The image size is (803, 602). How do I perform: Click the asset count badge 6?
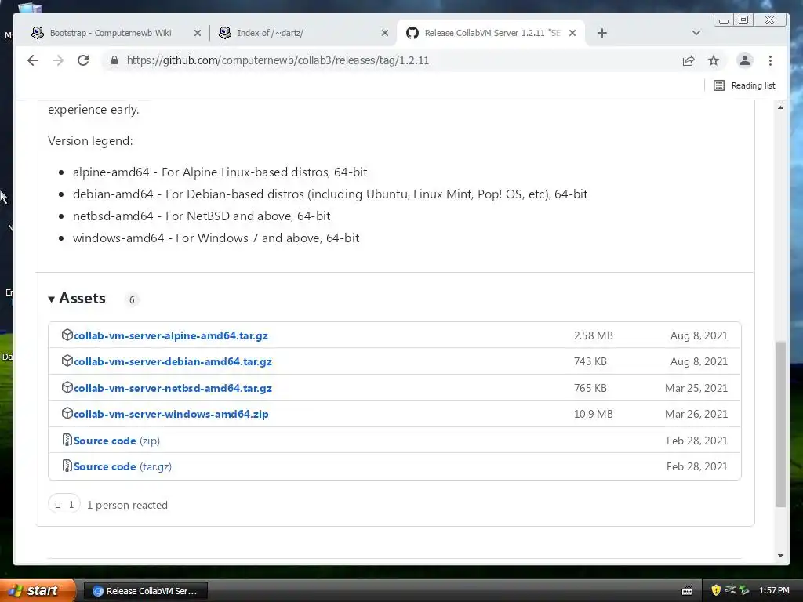click(132, 300)
